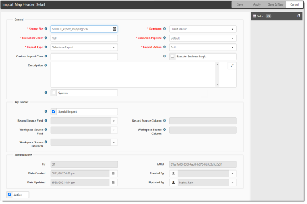
Task: Click the Date Created field value
Action: (80, 173)
